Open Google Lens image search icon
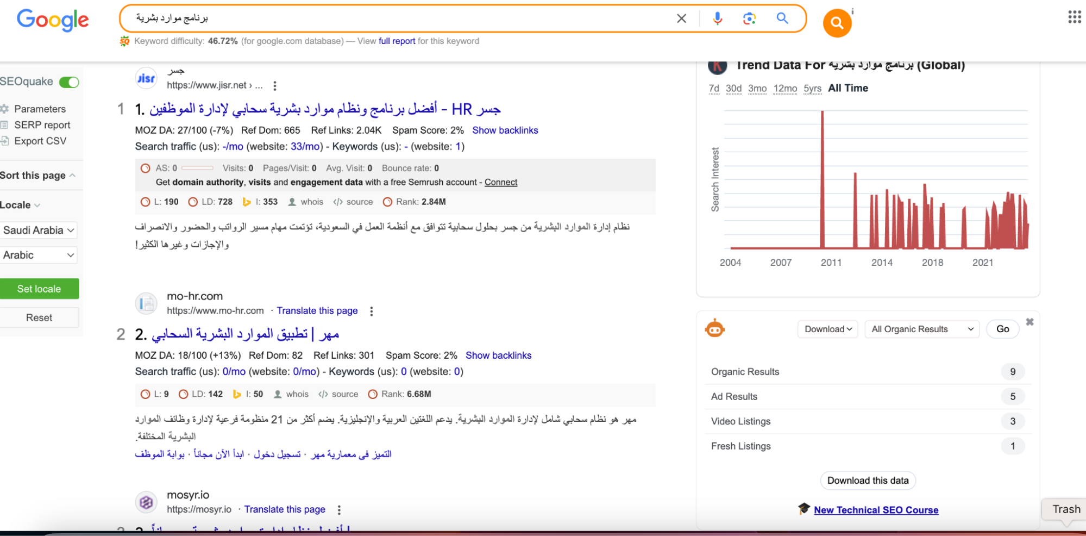The image size is (1086, 536). tap(749, 18)
